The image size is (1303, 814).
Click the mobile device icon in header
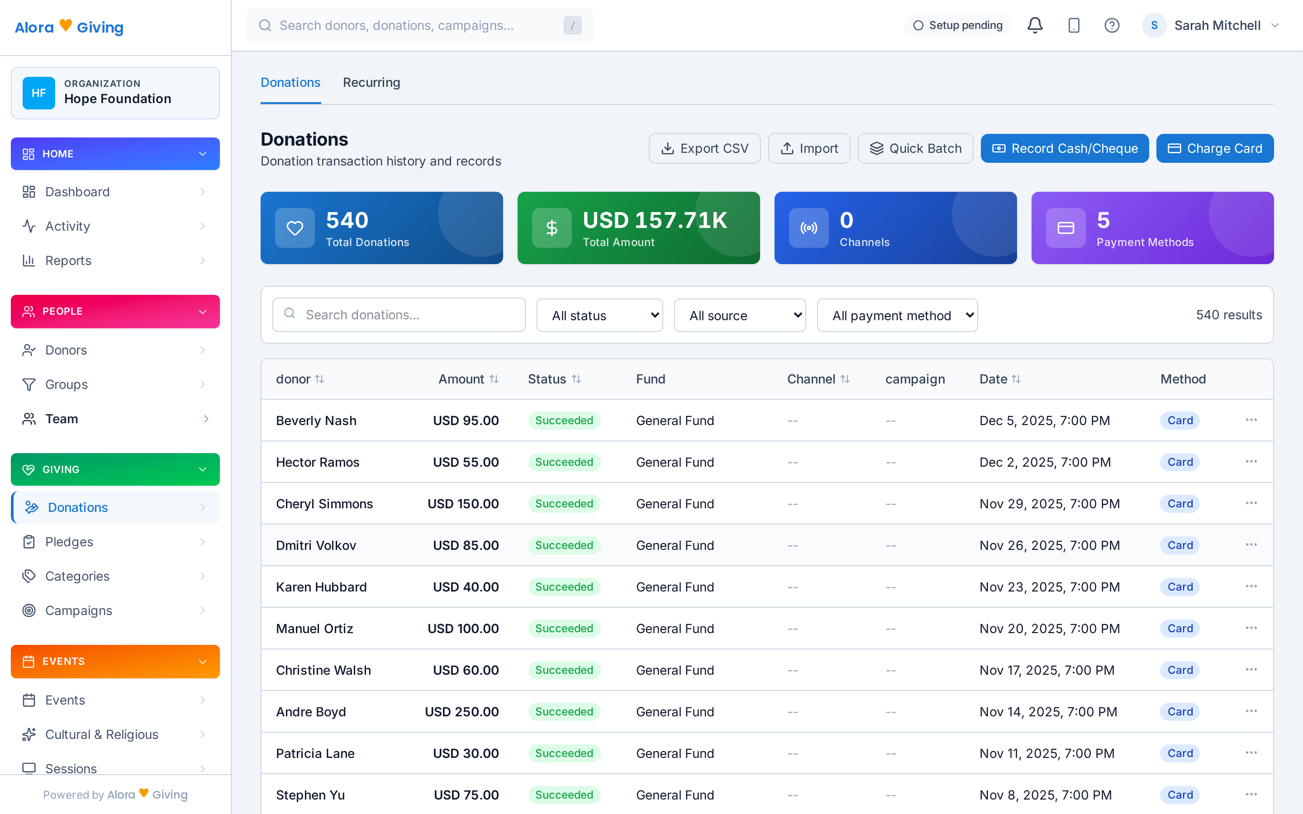[1074, 25]
